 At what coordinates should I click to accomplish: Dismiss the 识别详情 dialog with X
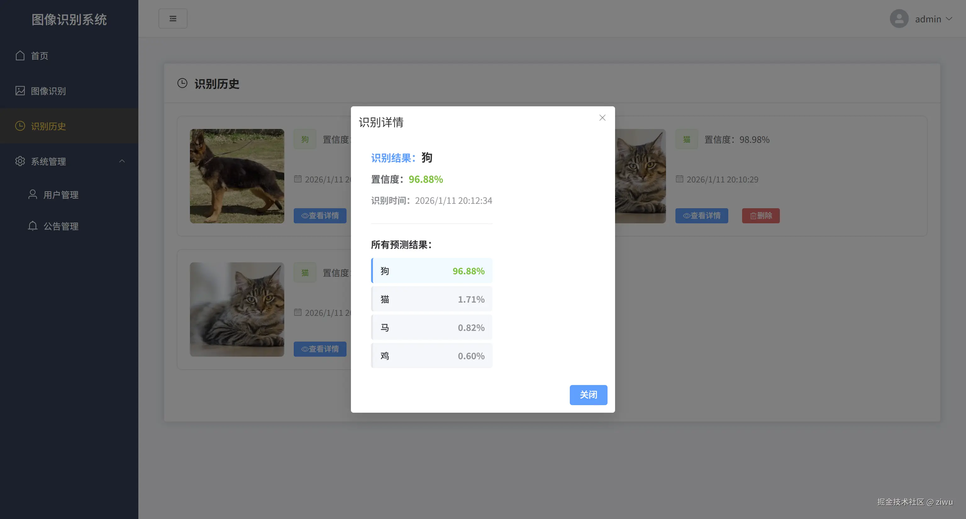tap(602, 117)
